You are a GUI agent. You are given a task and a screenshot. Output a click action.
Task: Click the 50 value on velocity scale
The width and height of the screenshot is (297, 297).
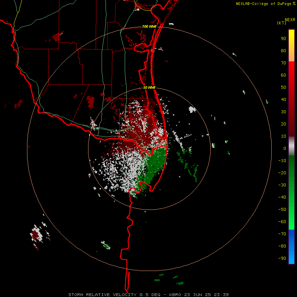(283, 87)
